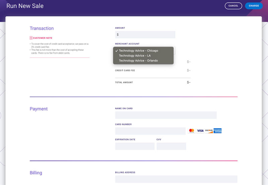
Task: Click the Billing section heading
Action: (36, 173)
